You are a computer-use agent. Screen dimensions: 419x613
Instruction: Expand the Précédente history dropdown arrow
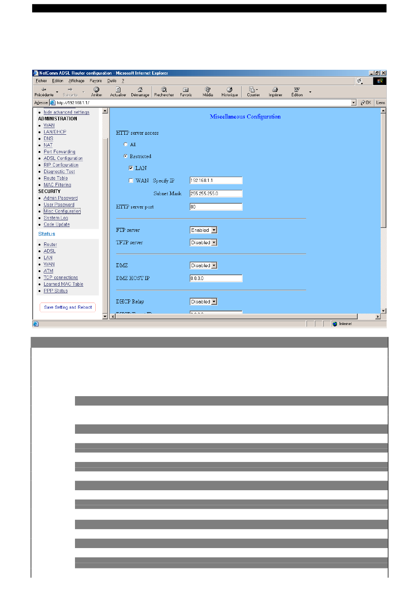57,92
